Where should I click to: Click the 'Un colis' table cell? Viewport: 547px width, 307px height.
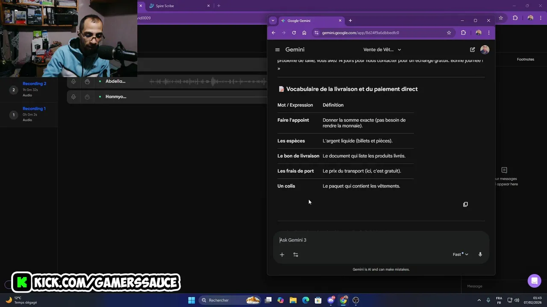(x=286, y=186)
